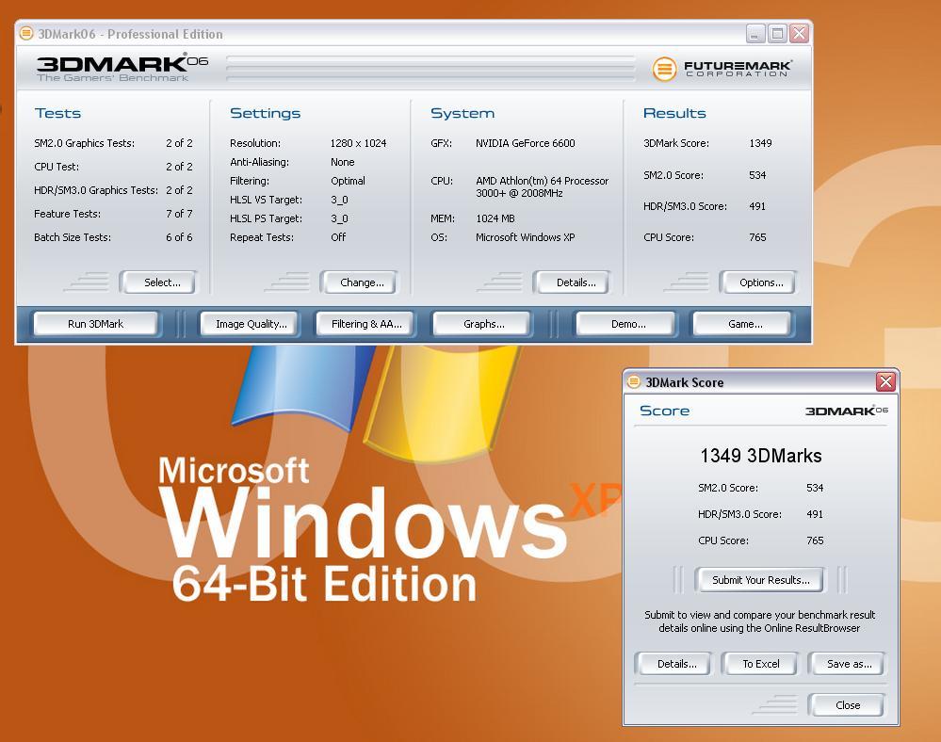Viewport: 941px width, 742px height.
Task: Click the Save as button
Action: [x=848, y=664]
